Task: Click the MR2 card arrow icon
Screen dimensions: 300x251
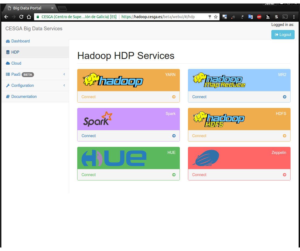Action: (x=285, y=97)
